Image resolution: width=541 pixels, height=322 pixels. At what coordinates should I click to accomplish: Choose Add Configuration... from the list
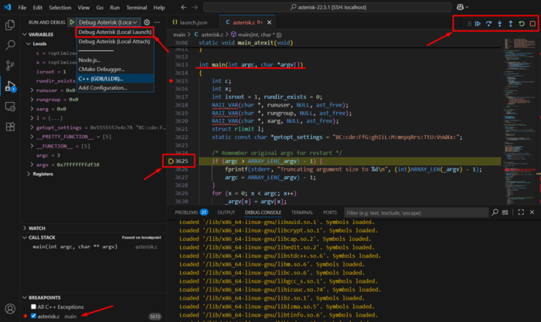click(103, 88)
